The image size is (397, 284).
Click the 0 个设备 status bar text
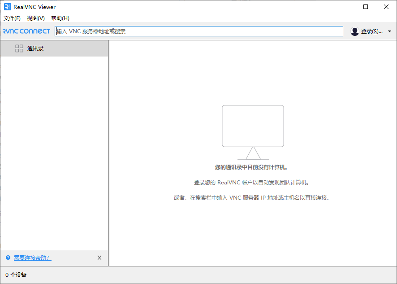click(x=16, y=275)
